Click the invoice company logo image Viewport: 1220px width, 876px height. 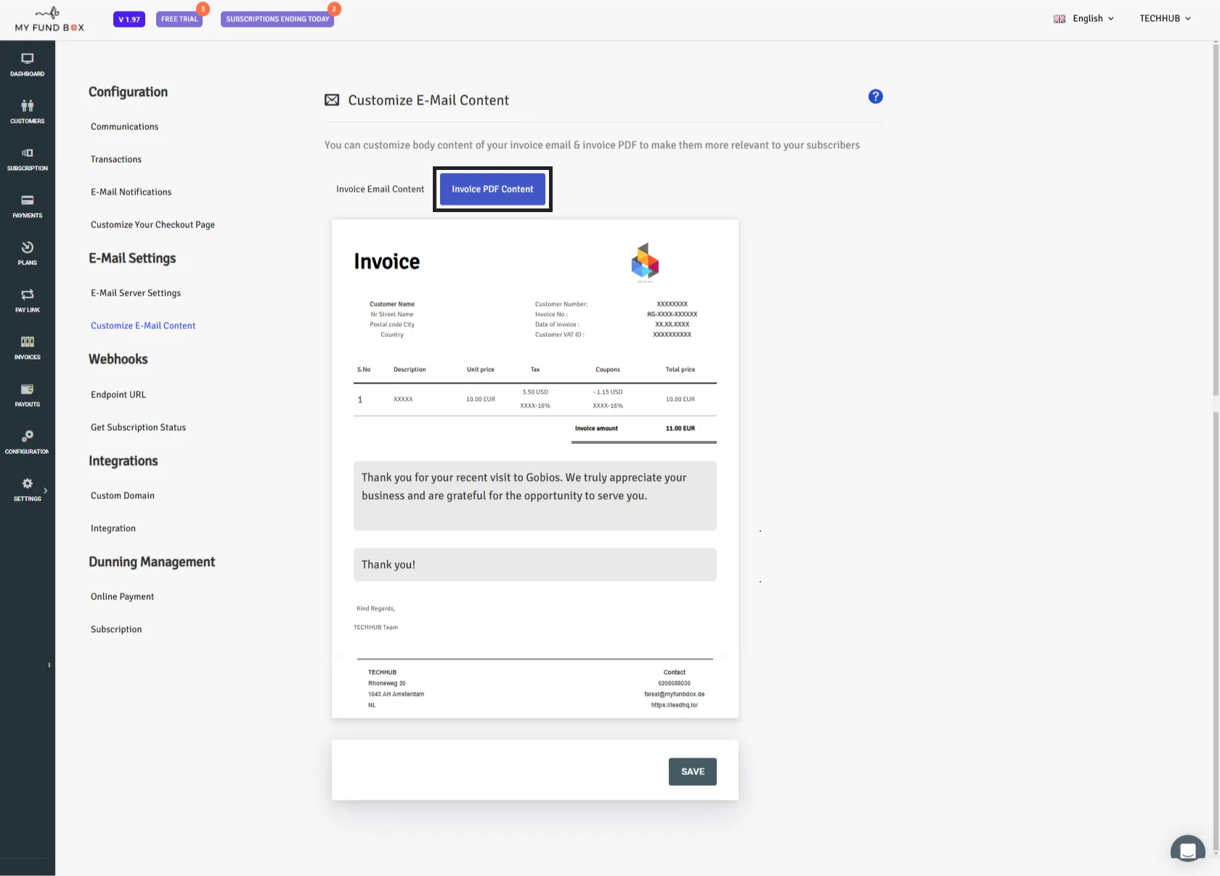point(645,262)
